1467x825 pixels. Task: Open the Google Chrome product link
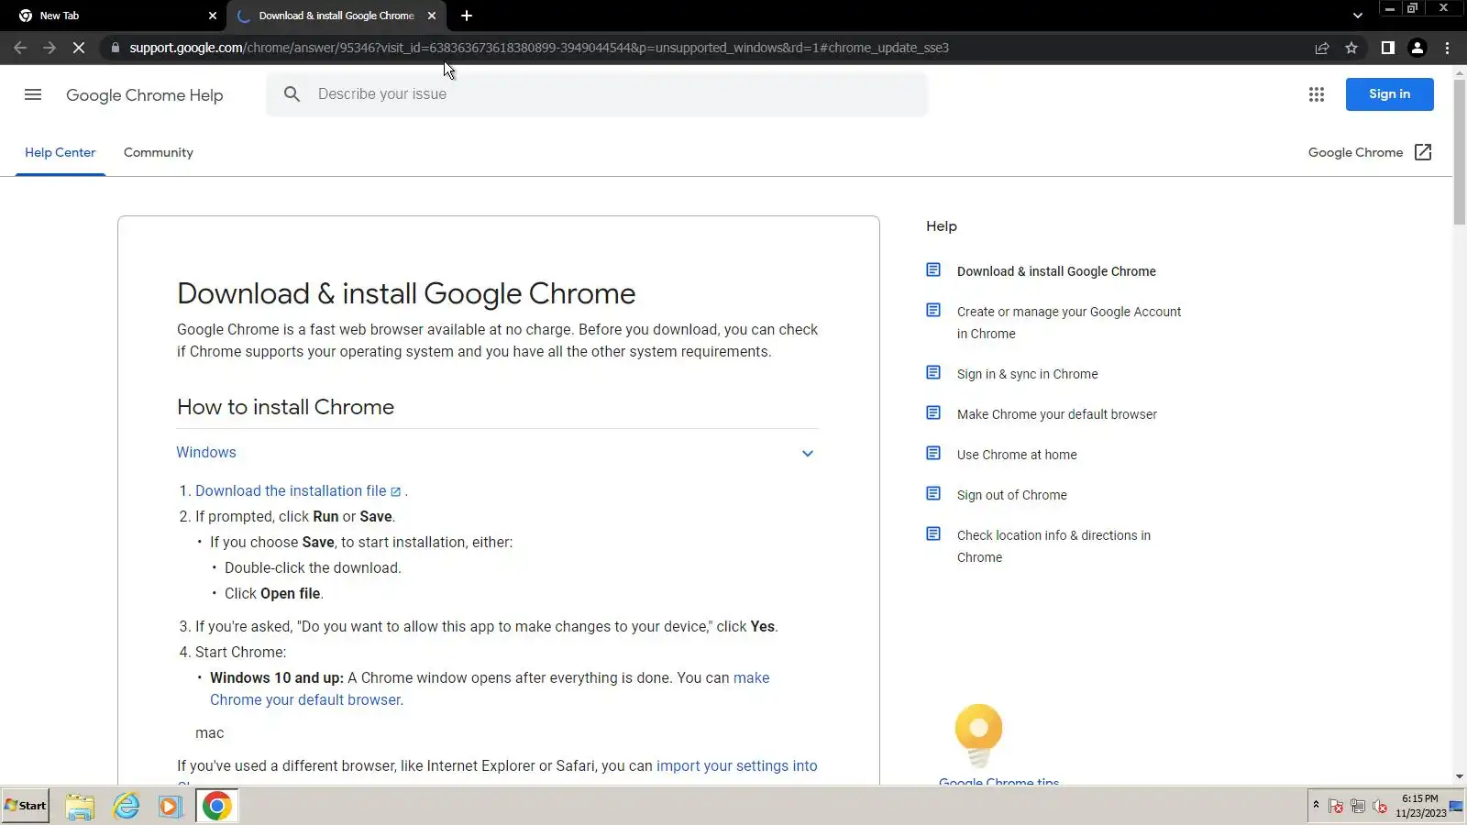[1355, 152]
